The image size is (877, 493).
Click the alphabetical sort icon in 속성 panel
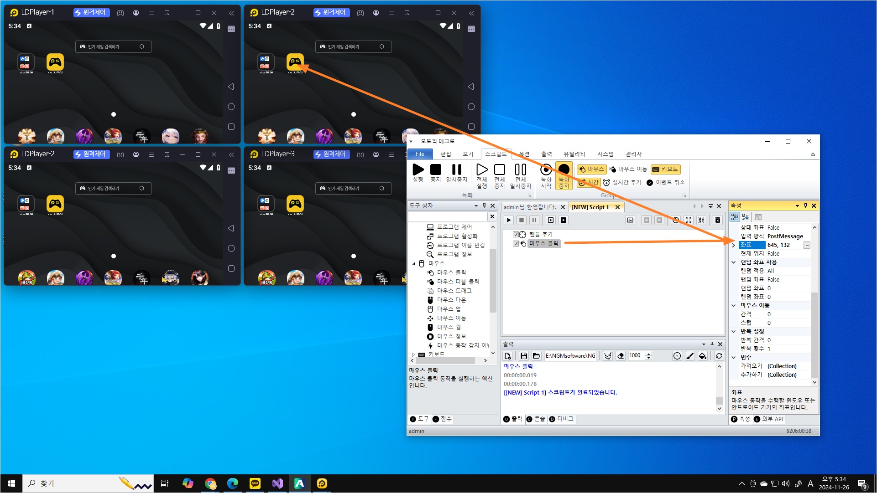[746, 217]
